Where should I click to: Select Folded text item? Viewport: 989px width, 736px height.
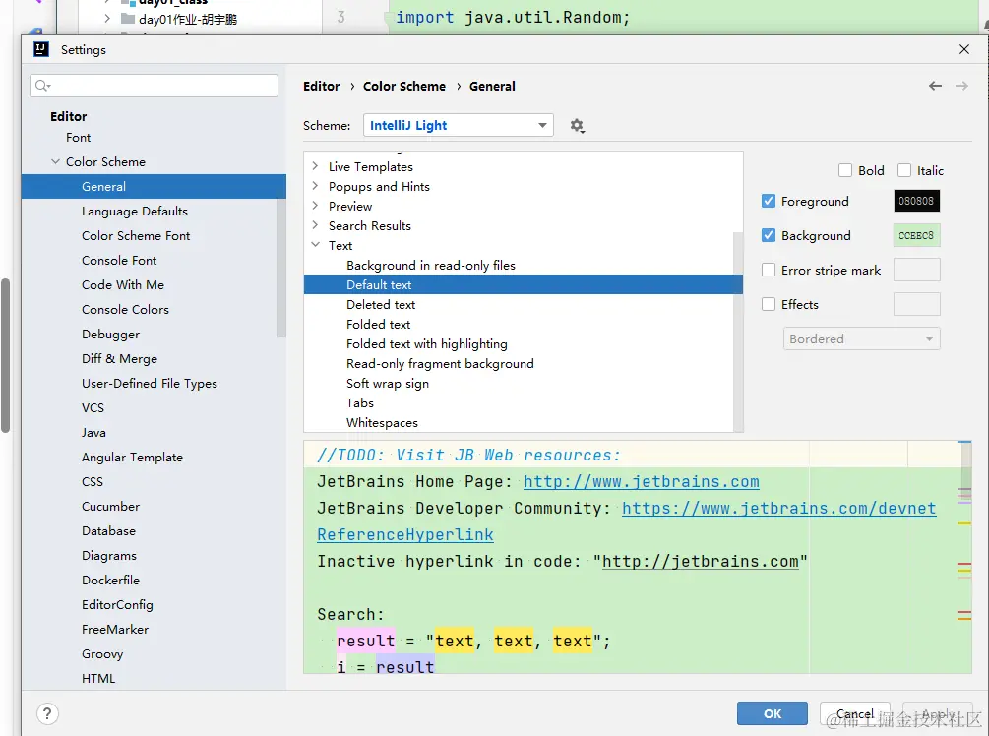[x=378, y=324]
